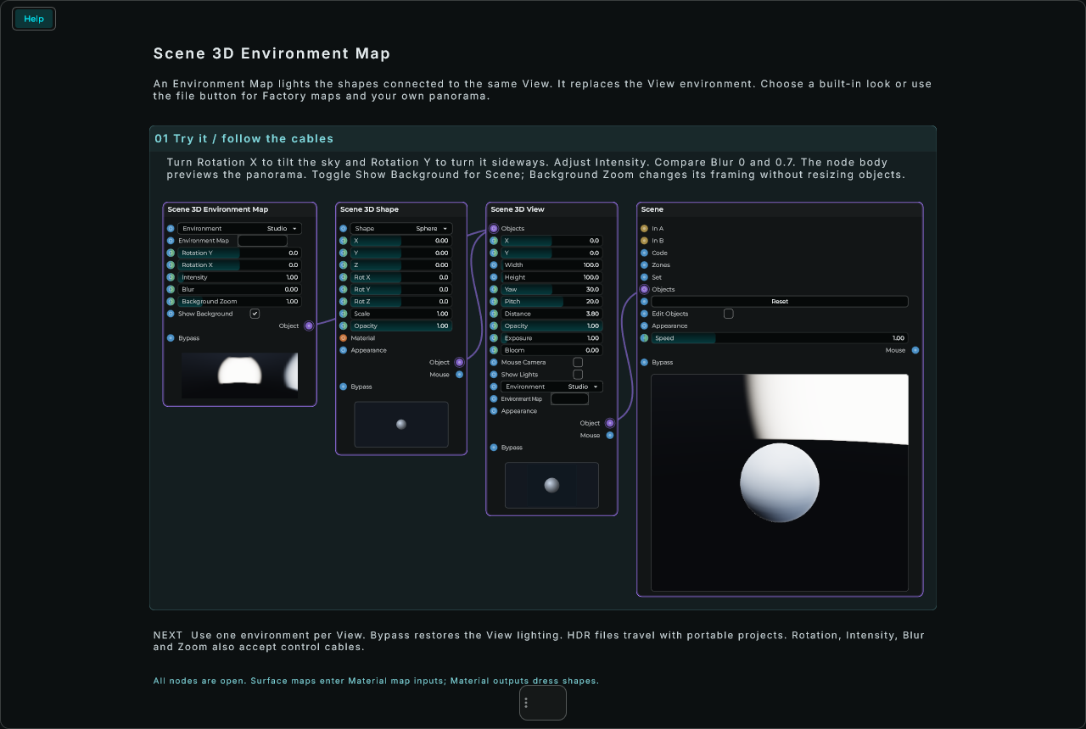This screenshot has width=1086, height=729.
Task: Click the Environment Map node's Object output port
Action: click(309, 326)
